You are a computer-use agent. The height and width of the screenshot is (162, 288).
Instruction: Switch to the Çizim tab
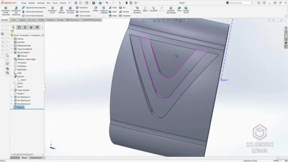[x=13, y=20]
